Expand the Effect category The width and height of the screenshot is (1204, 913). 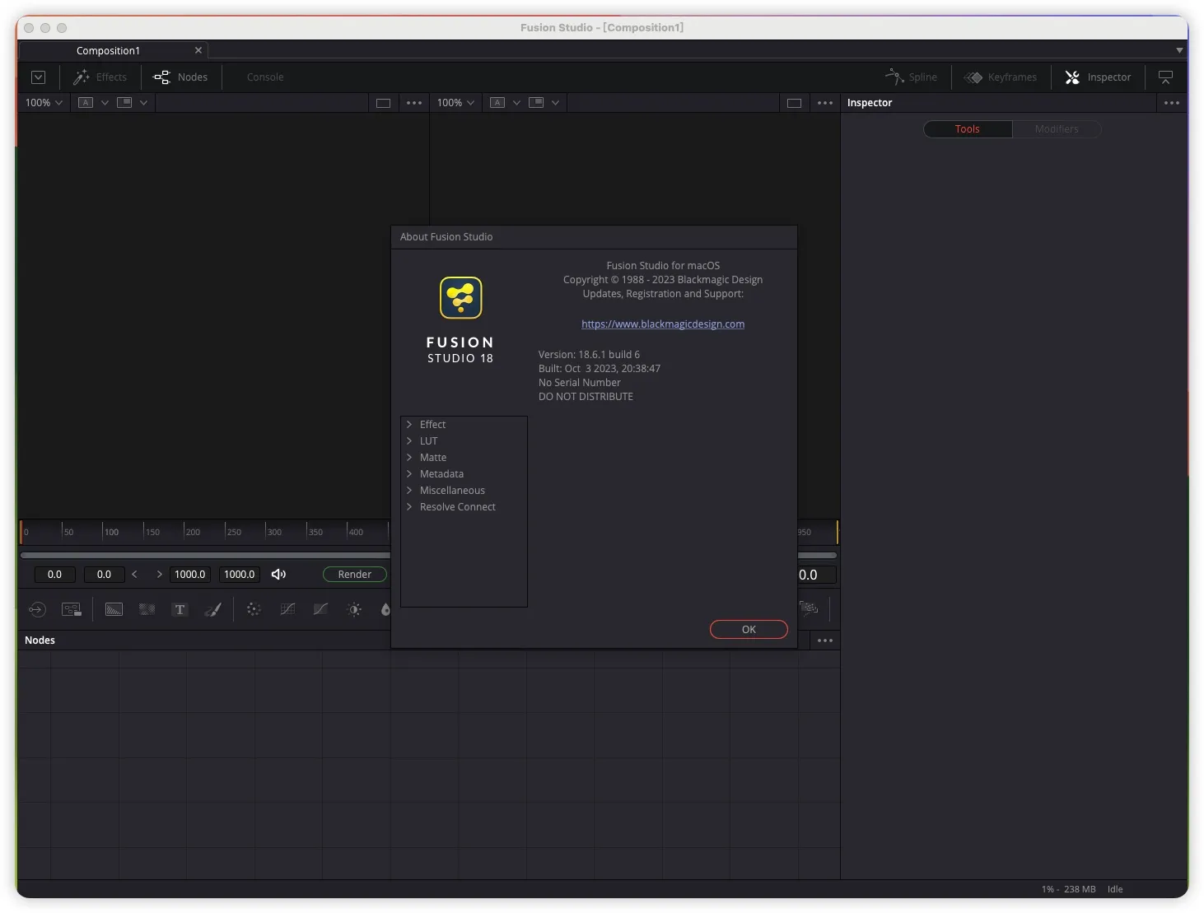[408, 425]
